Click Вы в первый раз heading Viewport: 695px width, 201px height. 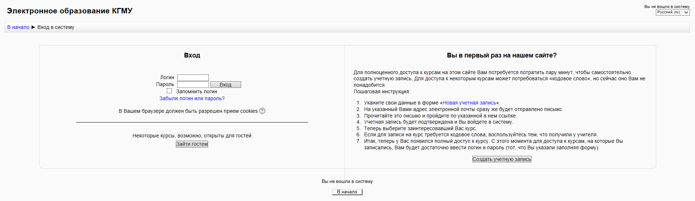(x=502, y=55)
